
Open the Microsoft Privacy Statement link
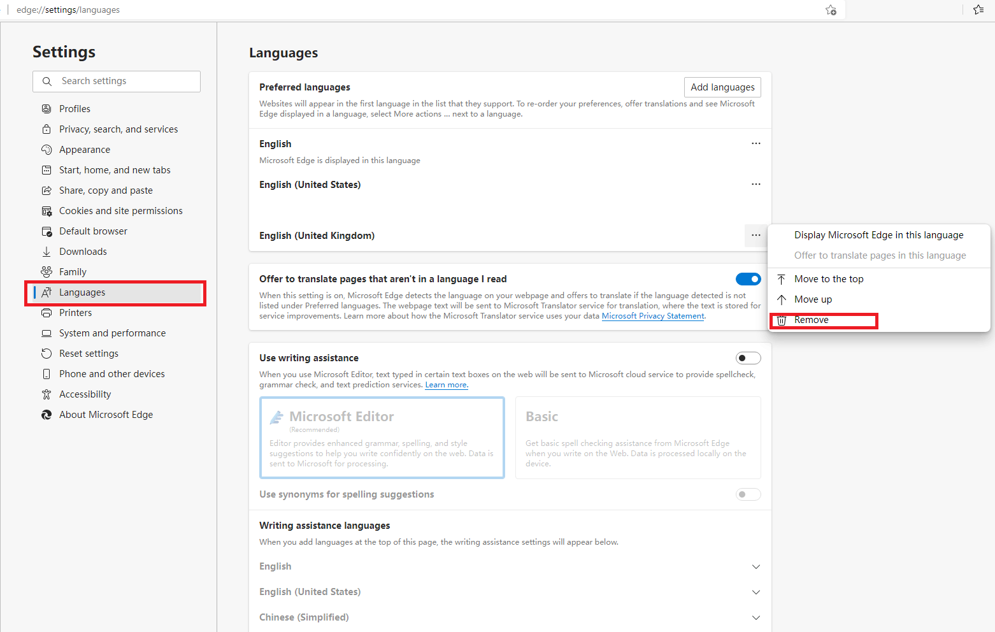653,316
